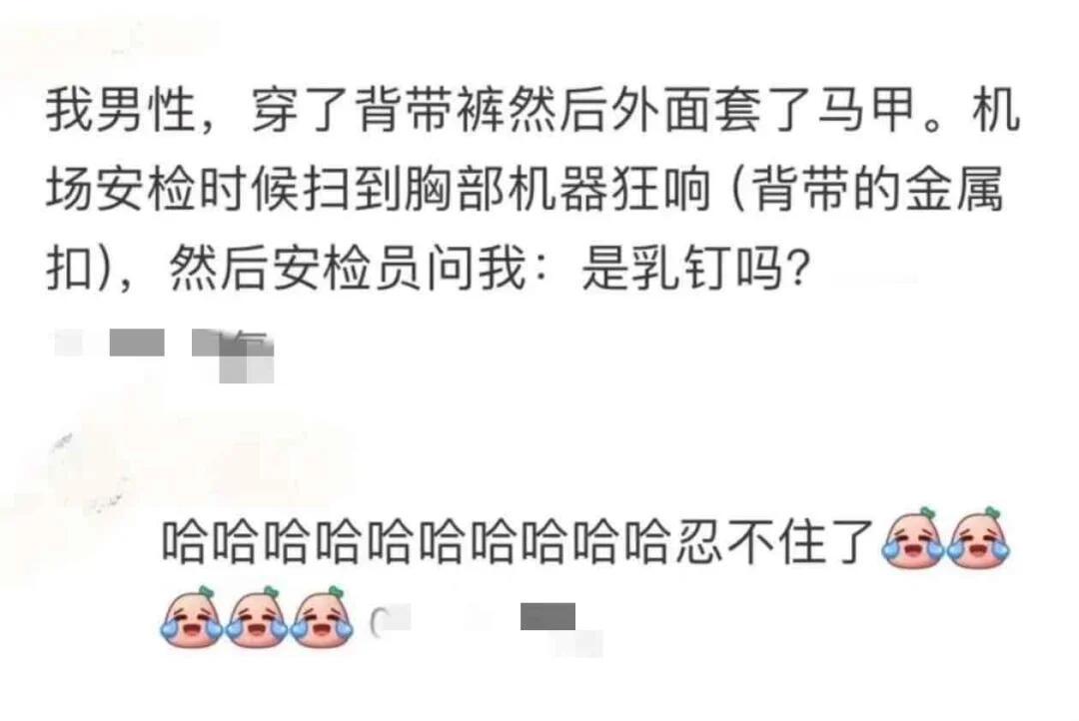Click the first gray redacted block under the main comment

[x=137, y=342]
